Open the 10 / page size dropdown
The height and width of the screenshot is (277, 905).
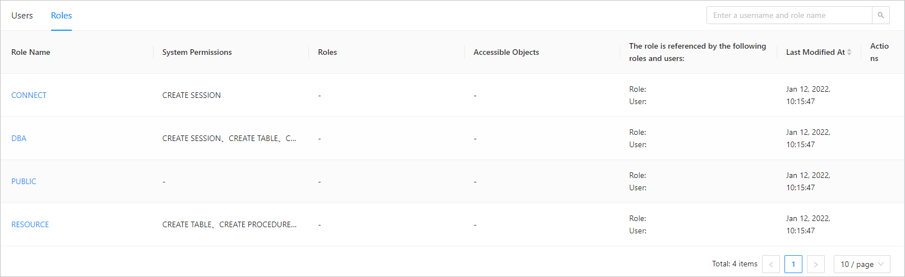(x=861, y=264)
